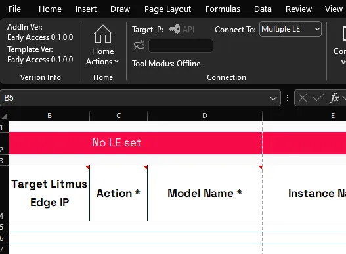The width and height of the screenshot is (346, 254).
Task: Expand the Name Box dropdown arrow
Action: tap(273, 98)
